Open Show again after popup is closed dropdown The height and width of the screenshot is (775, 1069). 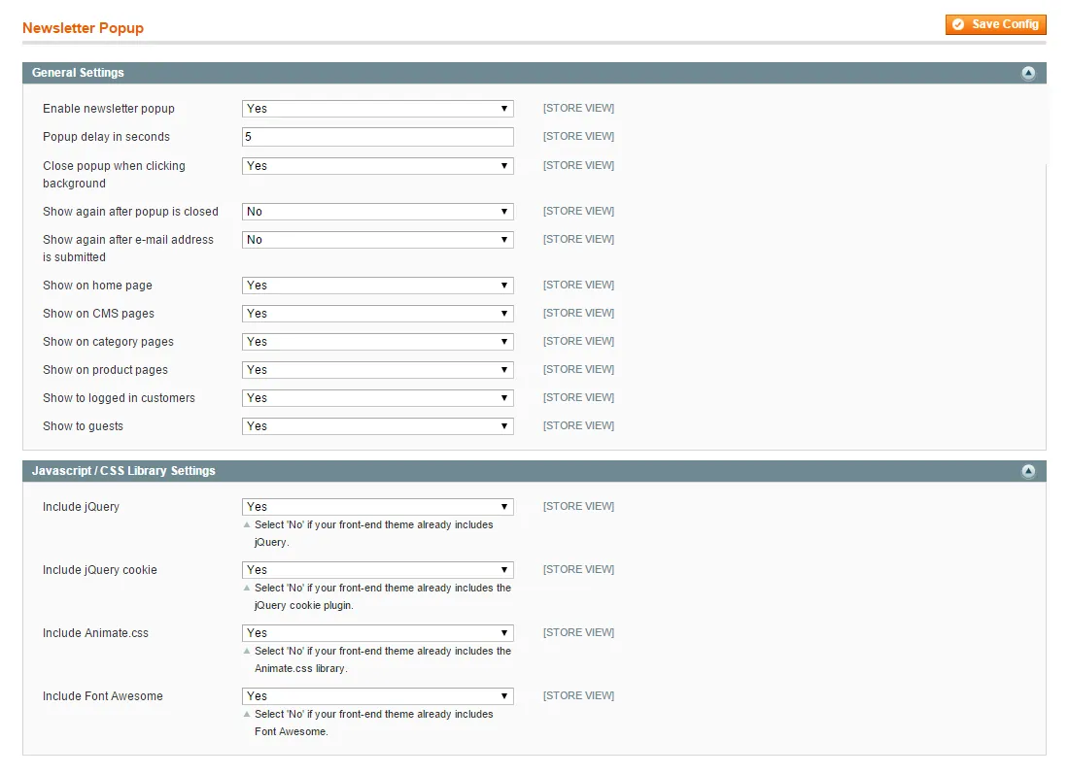(378, 212)
